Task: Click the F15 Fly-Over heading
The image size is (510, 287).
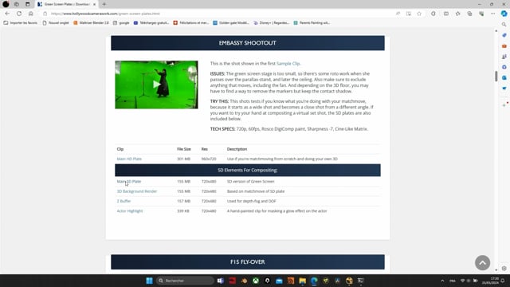Action: (x=248, y=262)
